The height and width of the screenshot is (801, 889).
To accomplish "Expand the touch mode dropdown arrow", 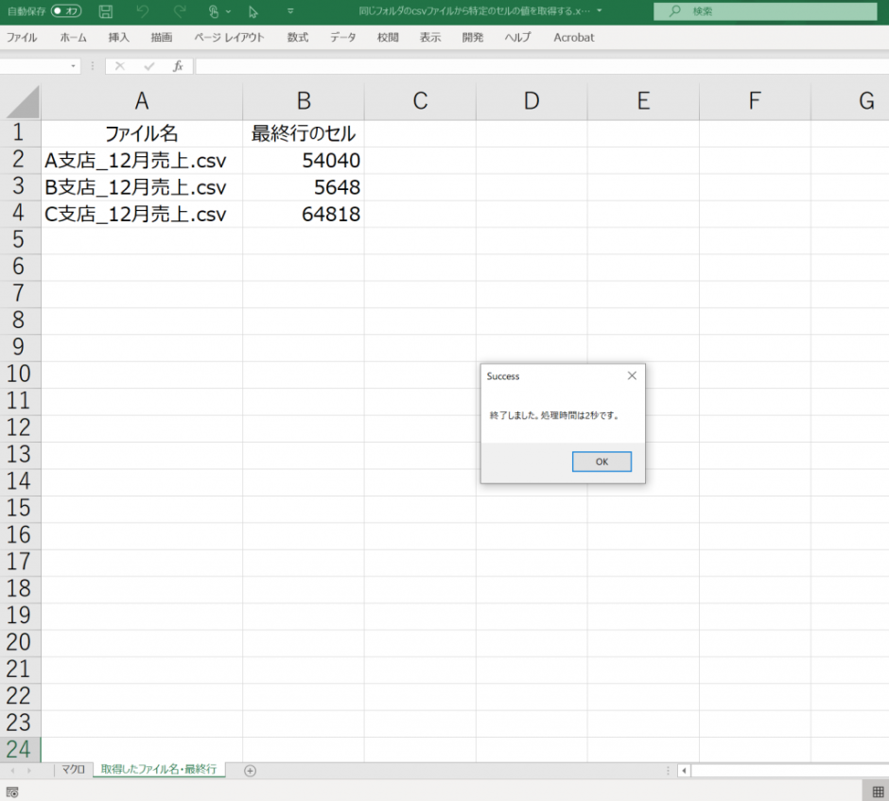I will (229, 12).
